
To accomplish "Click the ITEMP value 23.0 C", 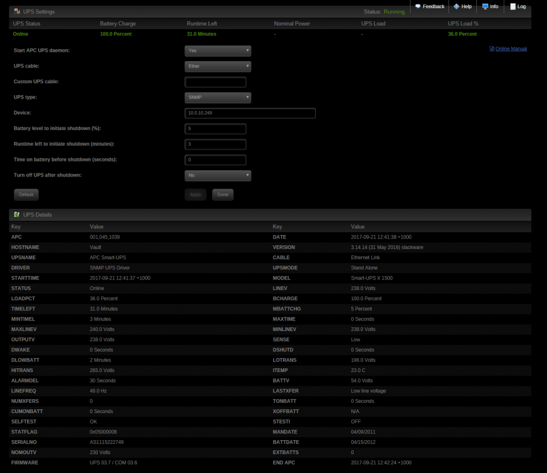I will 358,371.
